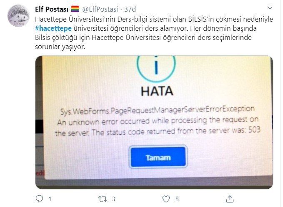Click the like count number 8
The width and height of the screenshot is (283, 207).
point(177,199)
